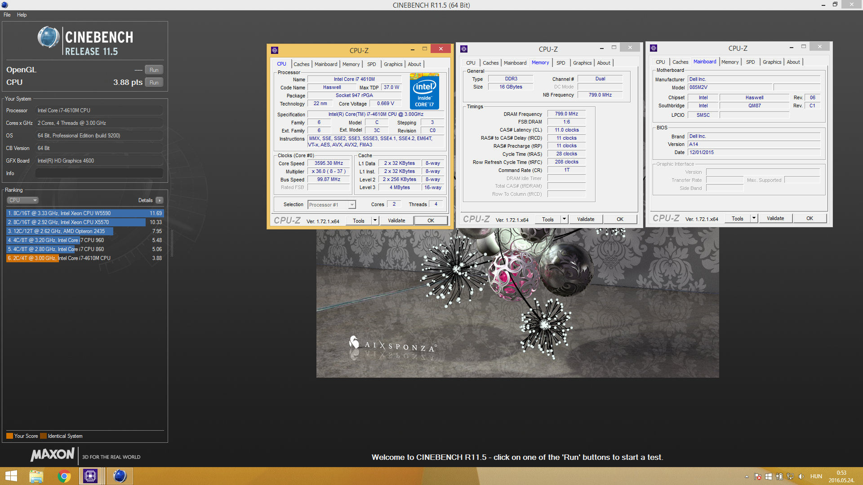Image resolution: width=863 pixels, height=485 pixels.
Task: Expand the ranking Details arrow button
Action: [x=160, y=200]
